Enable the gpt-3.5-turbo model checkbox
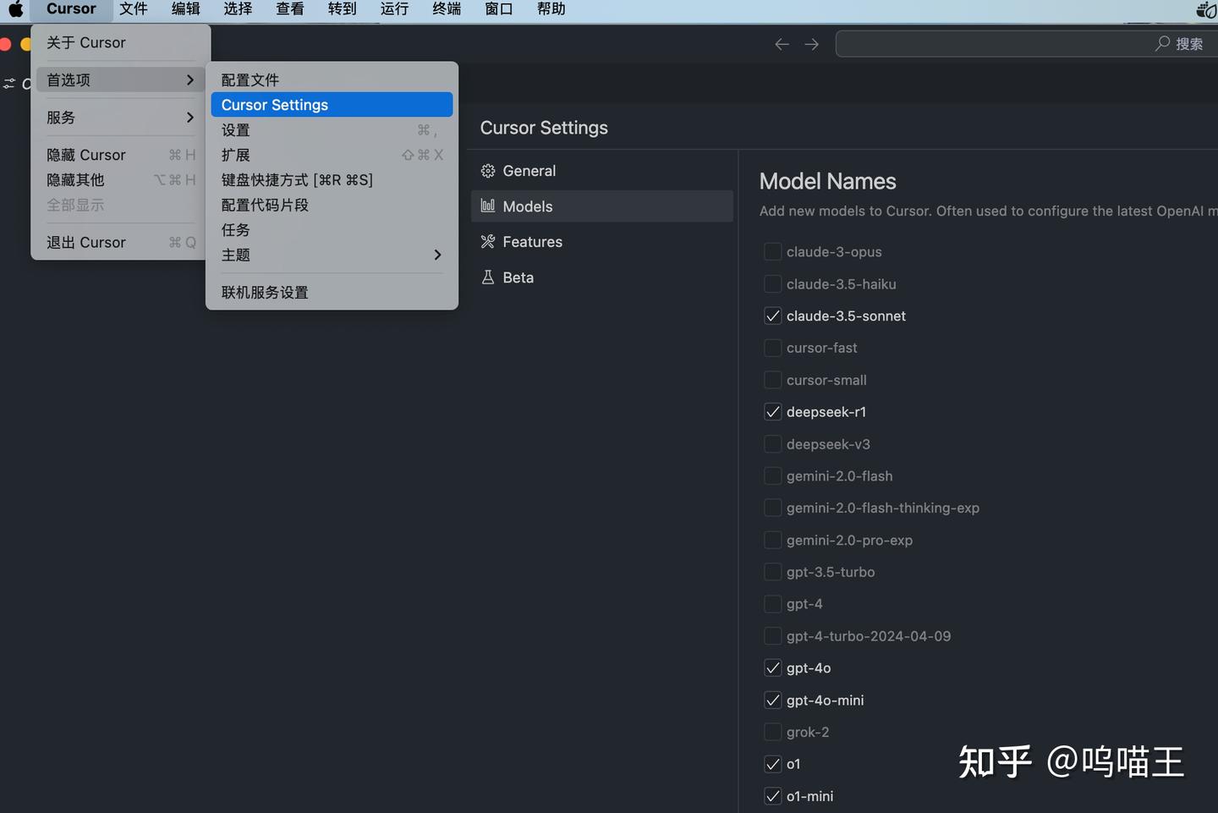This screenshot has height=813, width=1218. [772, 572]
